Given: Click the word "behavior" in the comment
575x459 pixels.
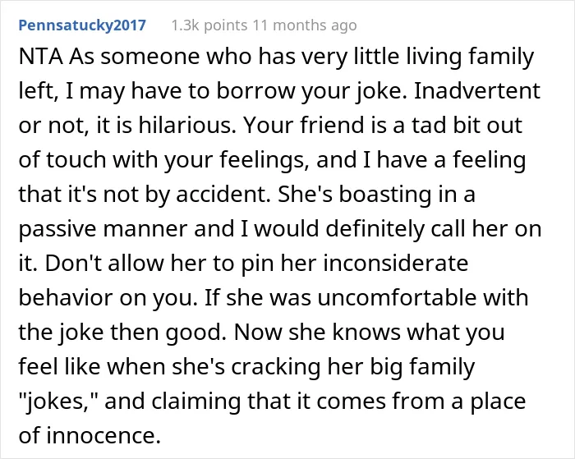Looking at the screenshot, I should (66, 298).
